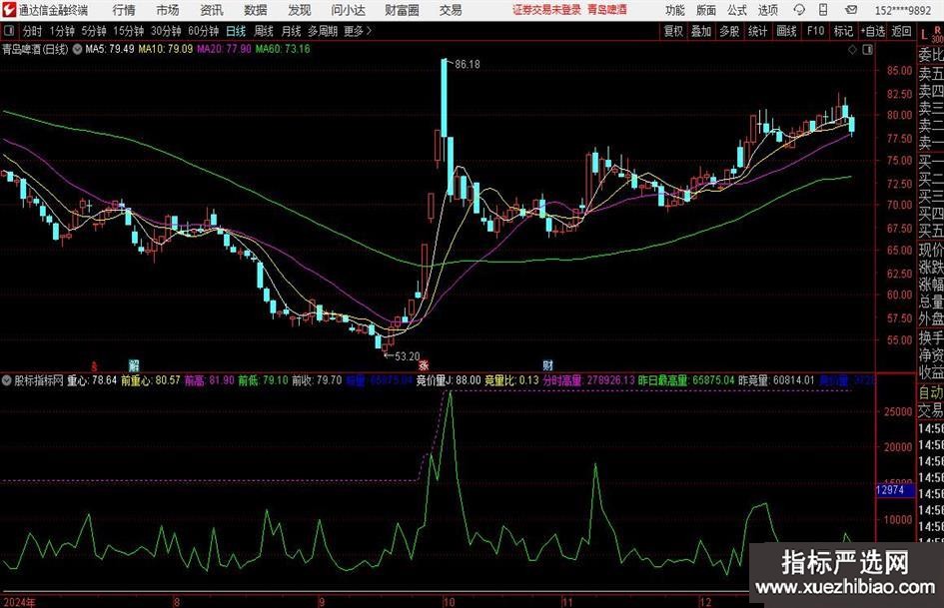Expand the 更多 periods chevron
The height and width of the screenshot is (608, 944).
(x=359, y=31)
